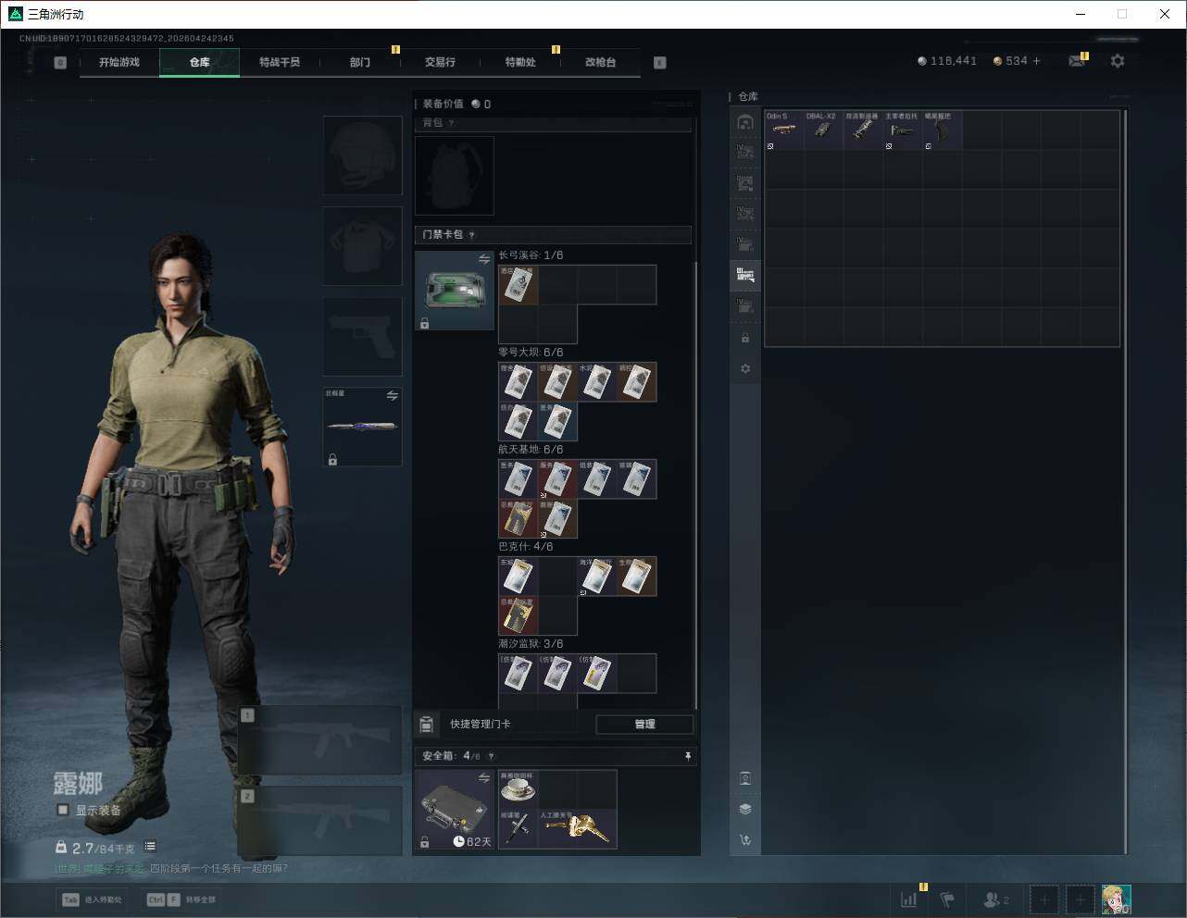The image size is (1187, 918).
Task: Click the 进入特勤处 shortcut button
Action: [92, 899]
